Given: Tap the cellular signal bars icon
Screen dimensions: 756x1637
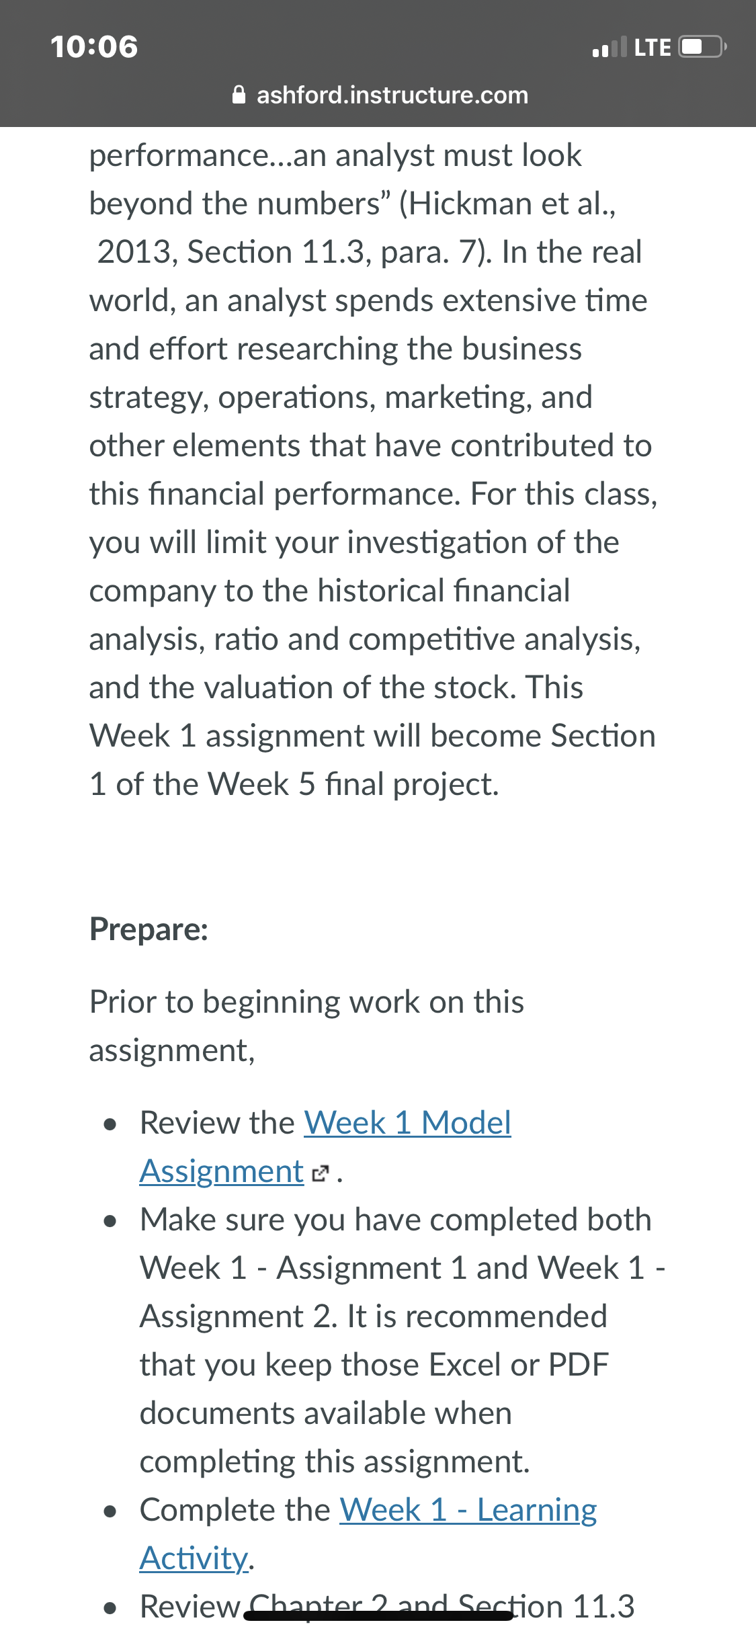Looking at the screenshot, I should tap(610, 47).
